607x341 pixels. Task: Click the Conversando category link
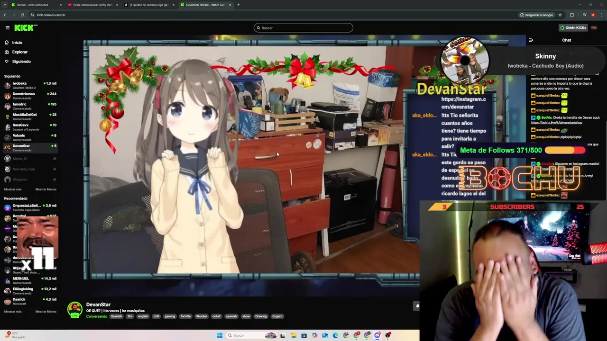[x=97, y=316]
